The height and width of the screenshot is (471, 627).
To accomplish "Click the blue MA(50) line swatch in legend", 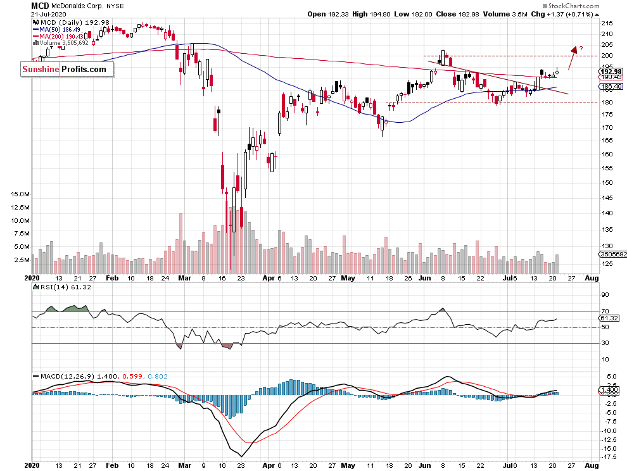I will click(35, 30).
